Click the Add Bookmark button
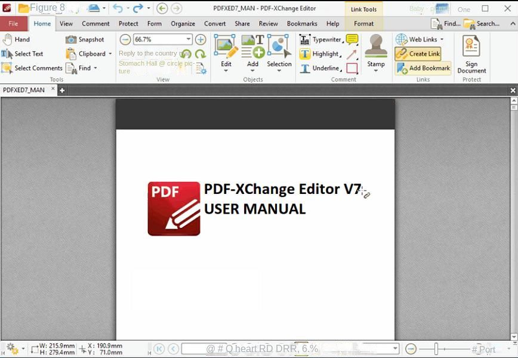 (423, 68)
